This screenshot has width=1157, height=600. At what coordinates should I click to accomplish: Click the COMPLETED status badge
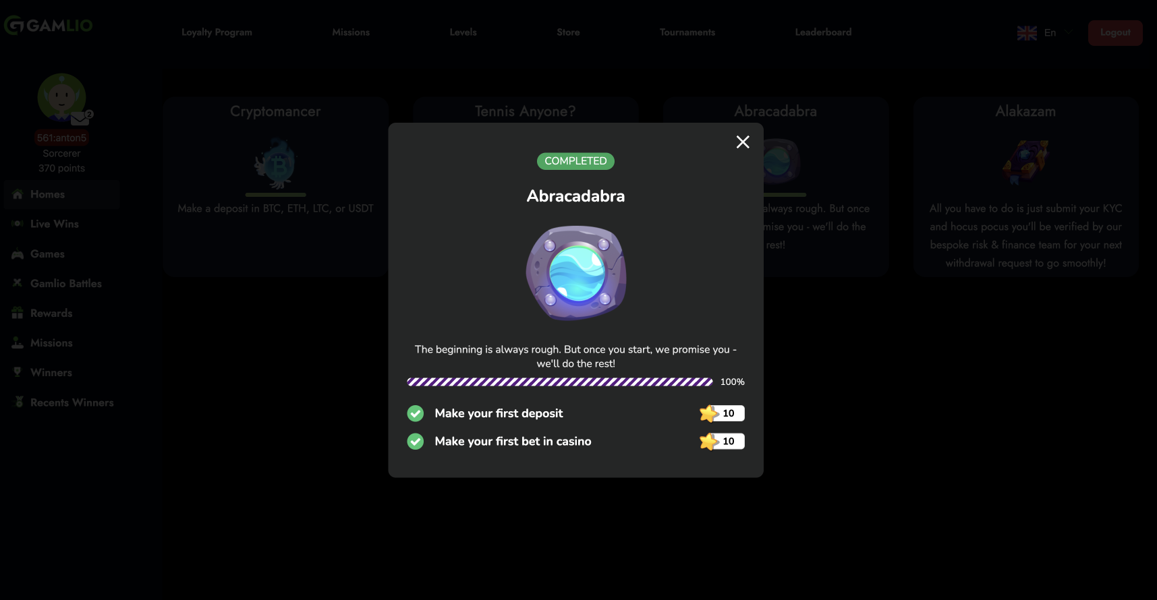pyautogui.click(x=575, y=161)
